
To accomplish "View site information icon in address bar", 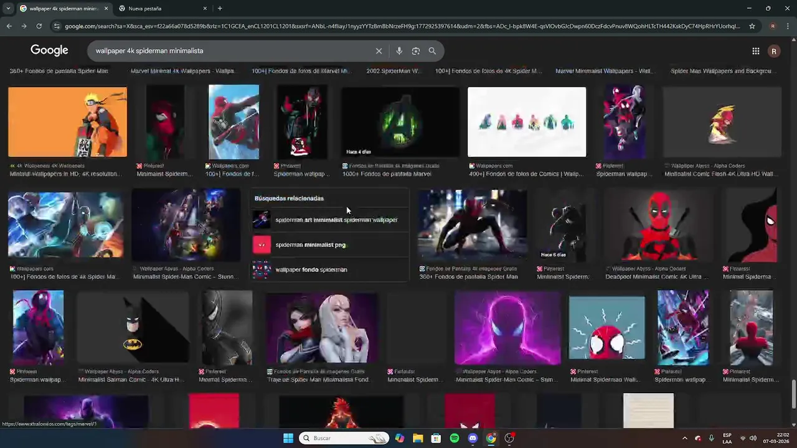I will coord(57,26).
